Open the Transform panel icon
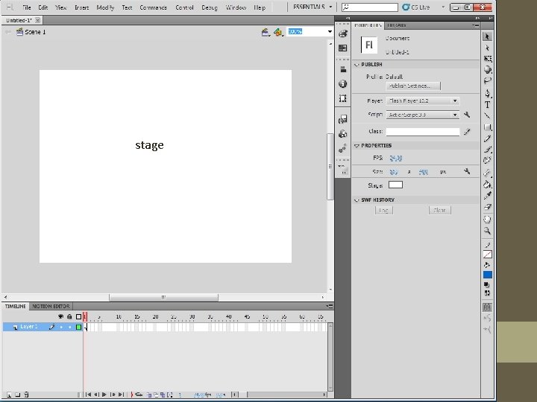 (343, 98)
